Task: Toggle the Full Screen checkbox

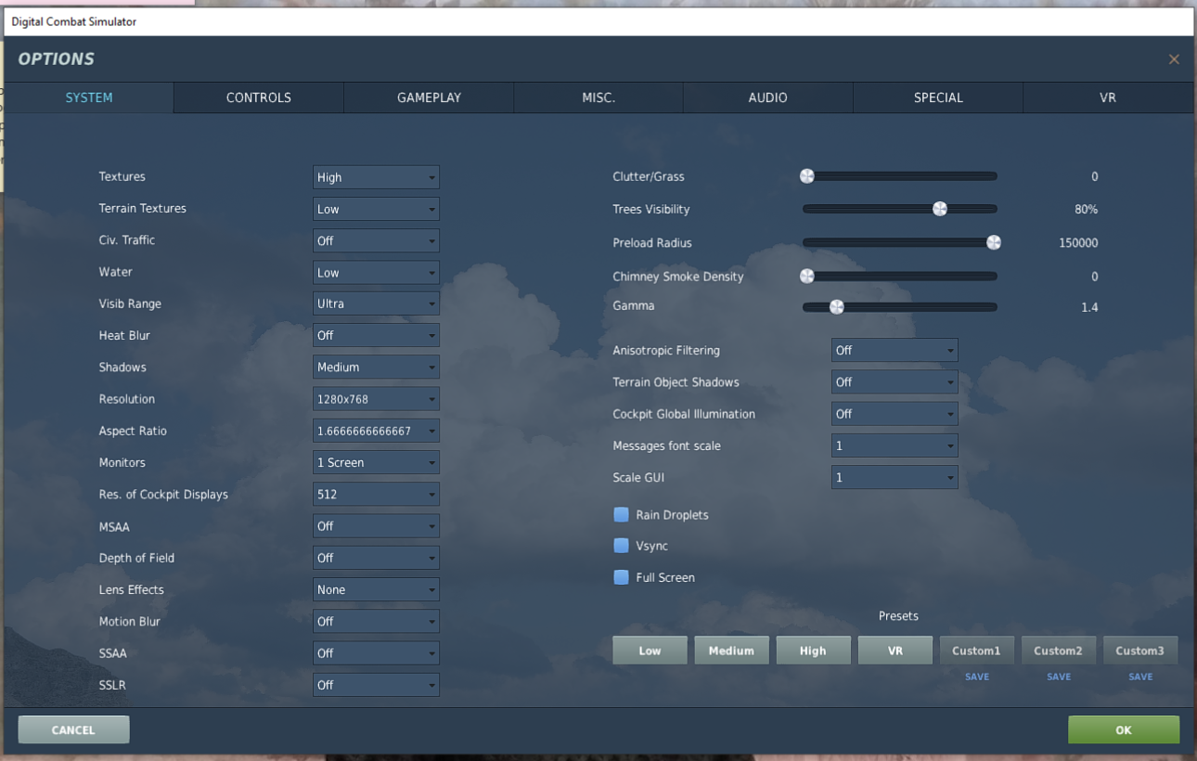Action: pyautogui.click(x=622, y=577)
